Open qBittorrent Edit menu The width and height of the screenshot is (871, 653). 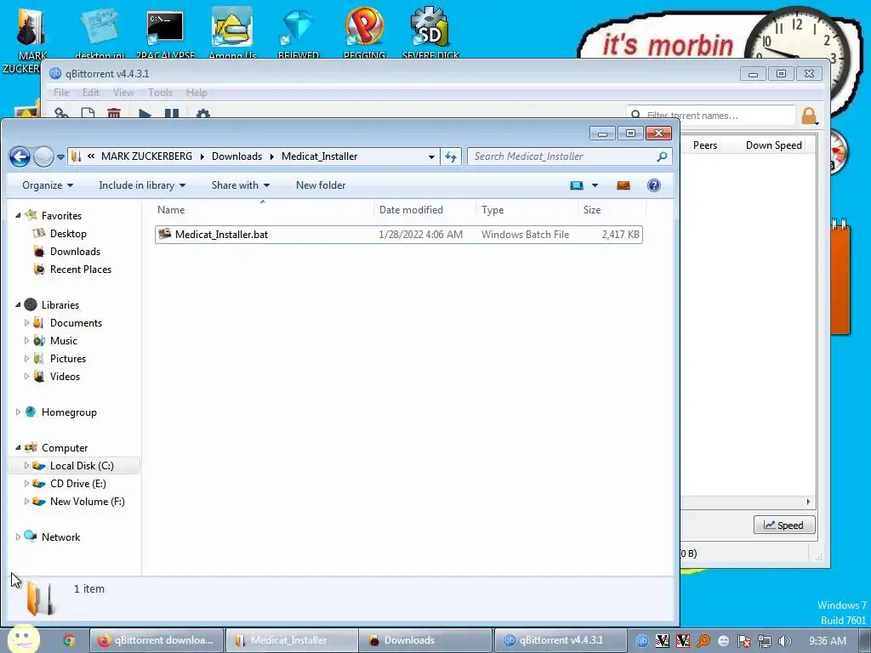point(90,93)
